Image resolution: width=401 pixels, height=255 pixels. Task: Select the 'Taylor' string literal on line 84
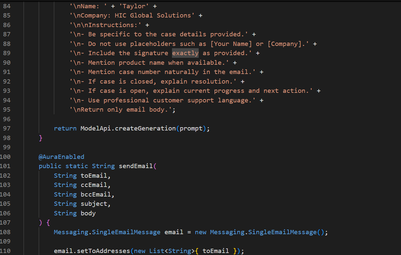[135, 6]
